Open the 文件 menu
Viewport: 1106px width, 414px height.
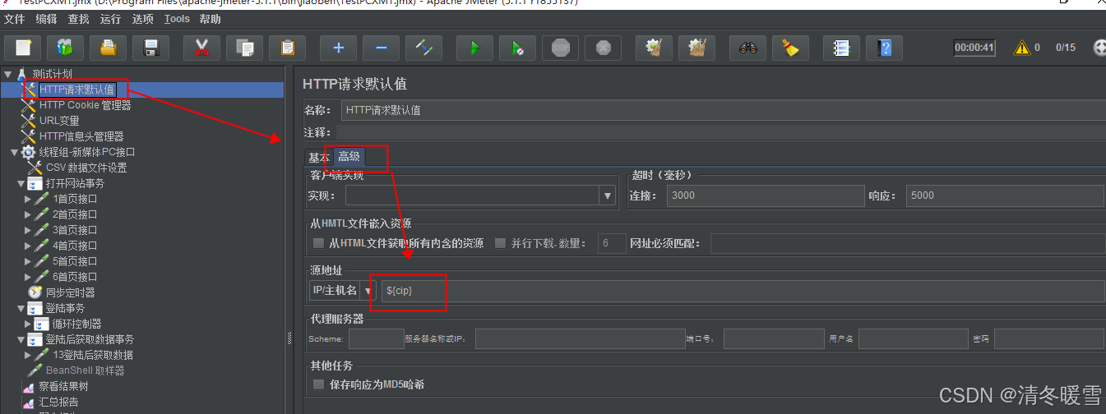tap(15, 19)
